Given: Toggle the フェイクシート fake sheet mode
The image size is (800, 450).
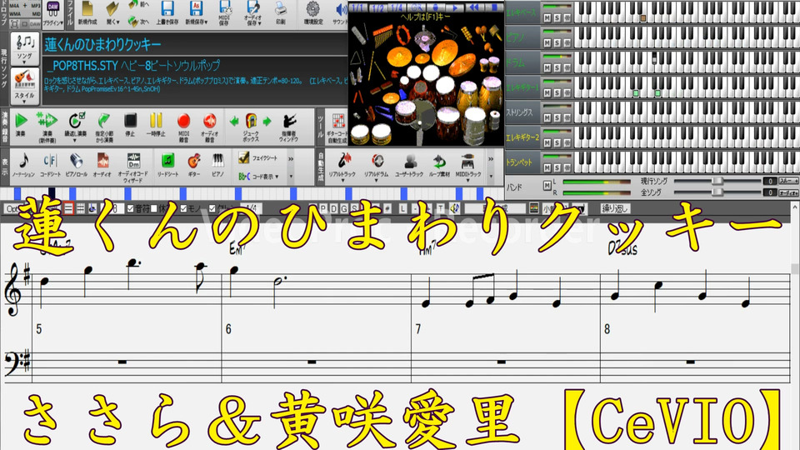Looking at the screenshot, I should coord(257,158).
